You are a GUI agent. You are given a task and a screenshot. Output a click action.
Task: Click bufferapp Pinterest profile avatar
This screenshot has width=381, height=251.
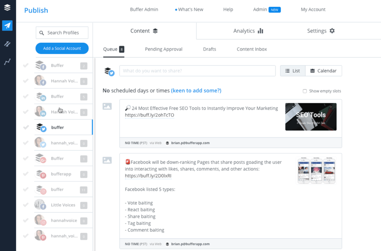coord(40,174)
